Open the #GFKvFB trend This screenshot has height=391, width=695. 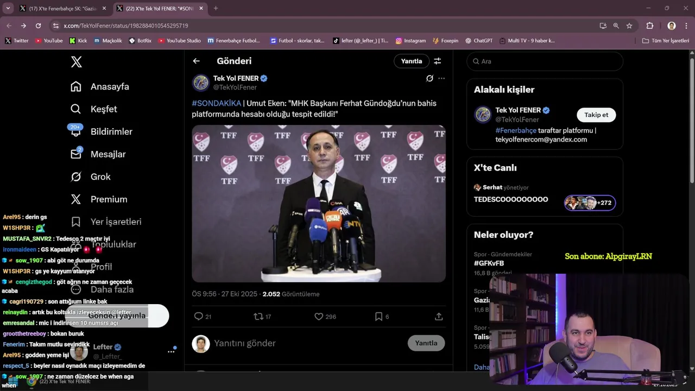489,263
